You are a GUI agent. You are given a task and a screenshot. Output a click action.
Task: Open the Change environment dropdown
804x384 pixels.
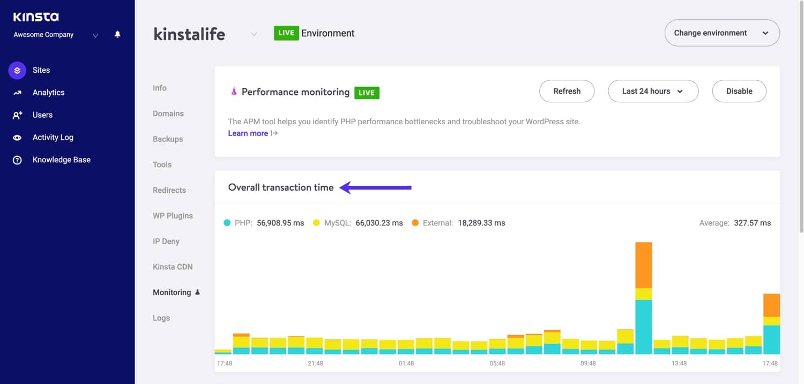(722, 33)
